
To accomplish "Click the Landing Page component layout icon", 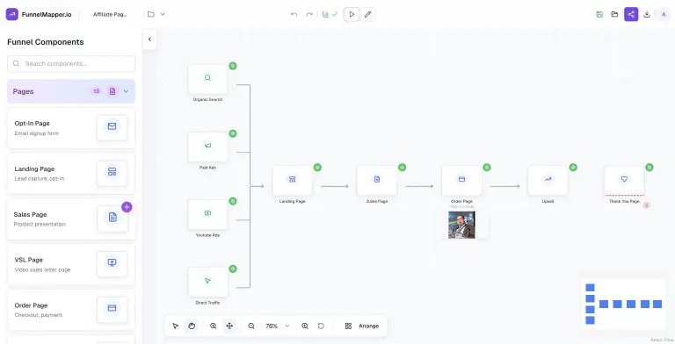I will point(112,173).
